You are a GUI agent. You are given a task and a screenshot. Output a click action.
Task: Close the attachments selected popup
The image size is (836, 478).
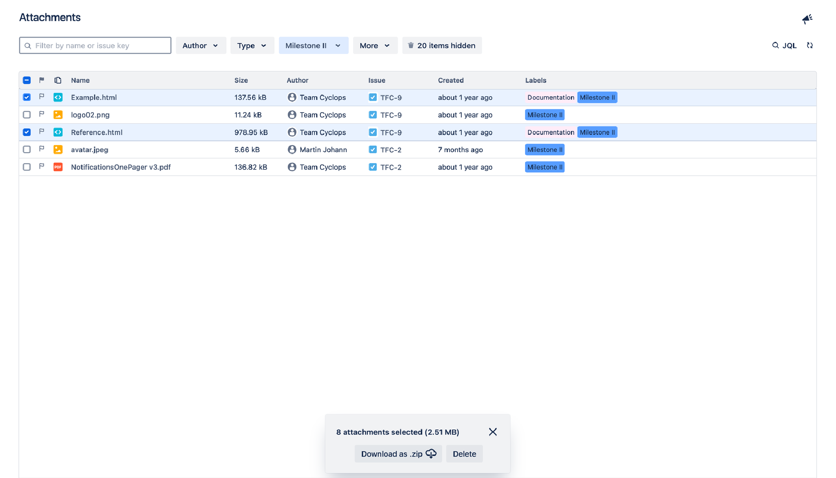493,432
